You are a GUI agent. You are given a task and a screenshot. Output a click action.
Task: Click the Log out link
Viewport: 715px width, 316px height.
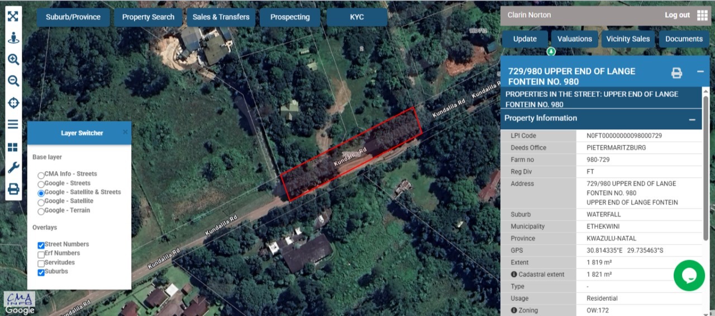click(x=677, y=15)
